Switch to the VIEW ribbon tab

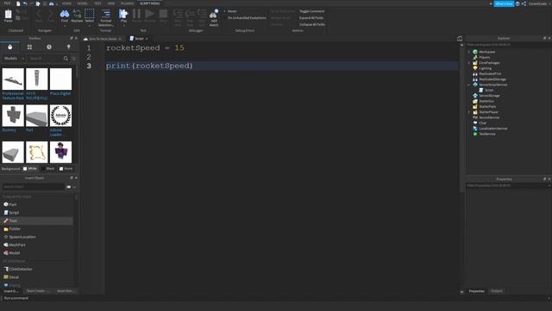(x=111, y=3)
